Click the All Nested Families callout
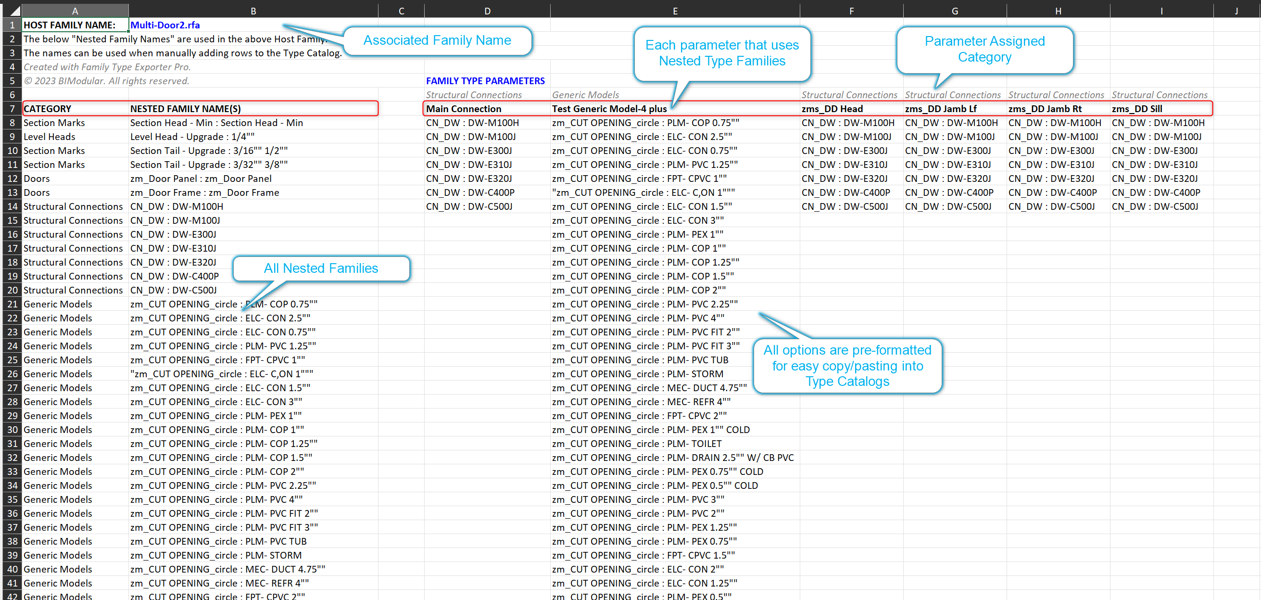1261x600 pixels. (x=321, y=268)
